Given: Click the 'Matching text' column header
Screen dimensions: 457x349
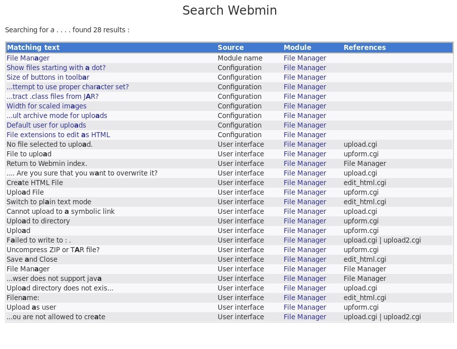Looking at the screenshot, I should pyautogui.click(x=33, y=47).
